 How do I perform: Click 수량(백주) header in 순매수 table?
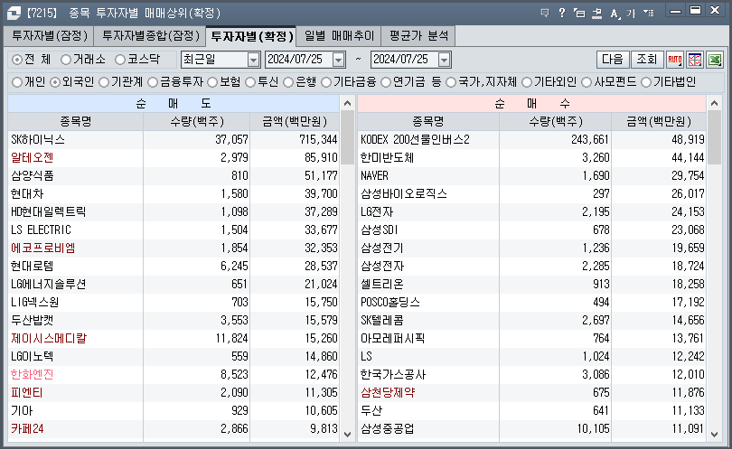(x=556, y=122)
